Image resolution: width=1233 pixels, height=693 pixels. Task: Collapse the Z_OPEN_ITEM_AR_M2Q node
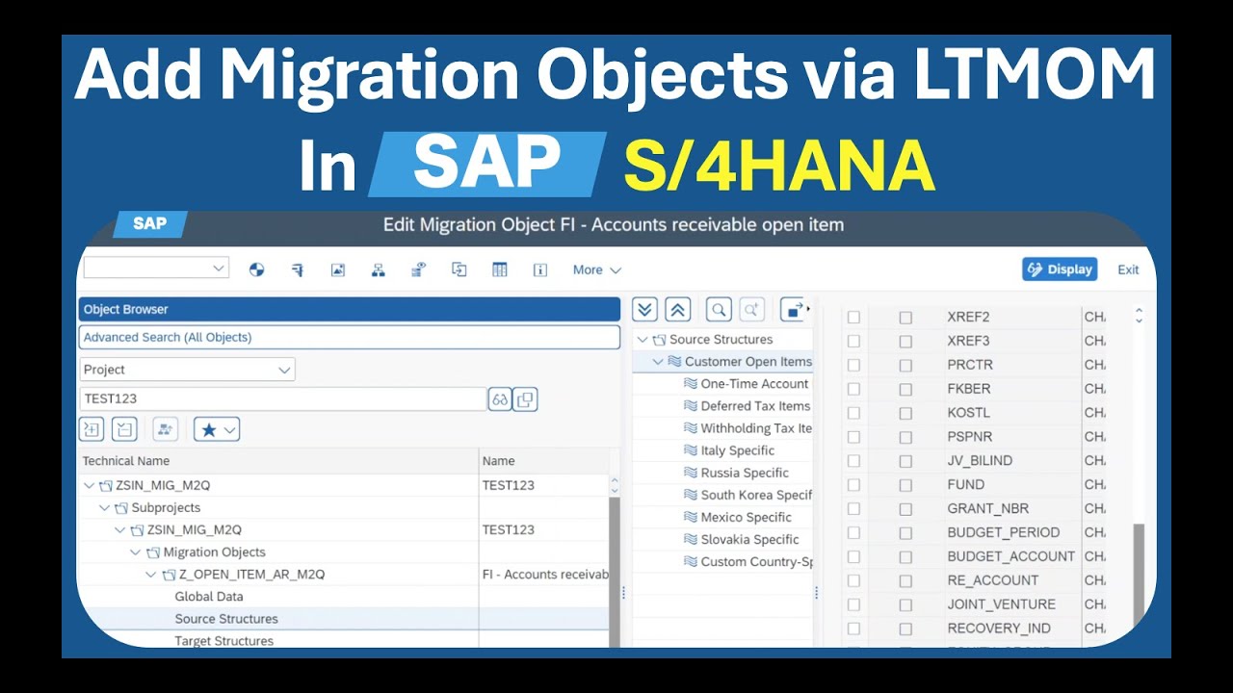[x=152, y=575]
